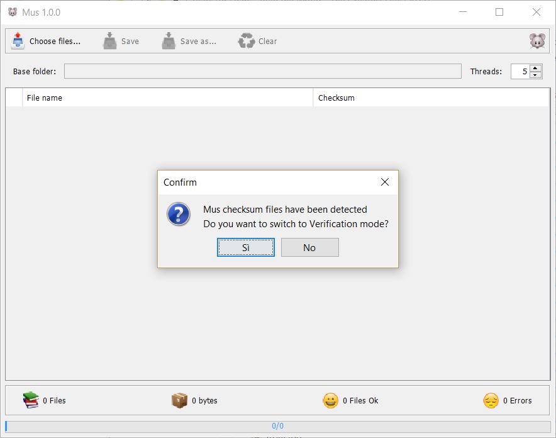The image size is (556, 438).
Task: Decrease Threads with the down arrow
Action: (535, 75)
